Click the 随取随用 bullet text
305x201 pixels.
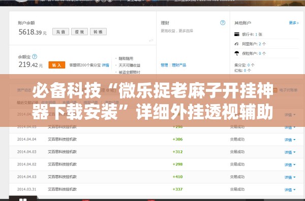(x=126, y=58)
